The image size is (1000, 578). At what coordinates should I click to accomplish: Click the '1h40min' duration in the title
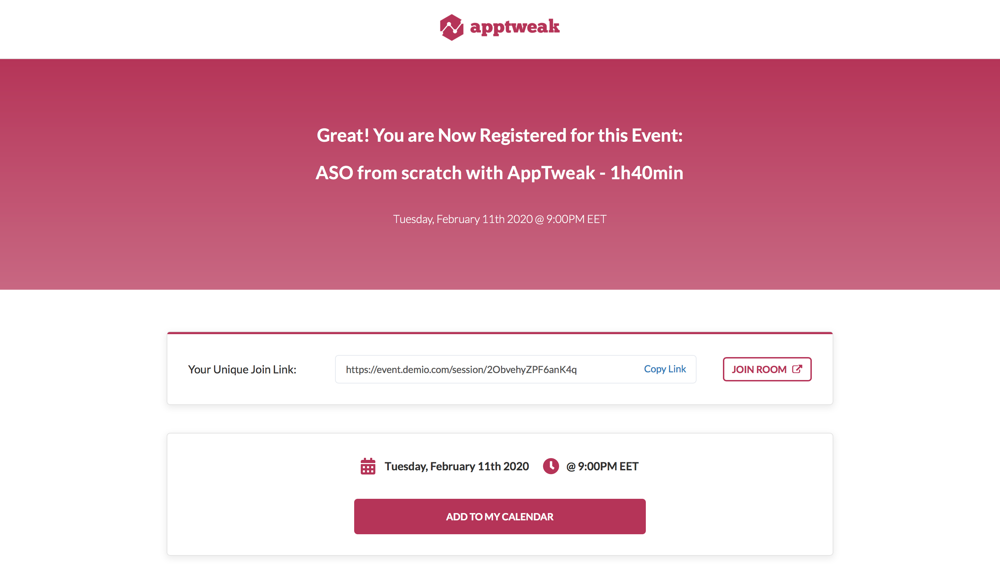click(x=647, y=173)
